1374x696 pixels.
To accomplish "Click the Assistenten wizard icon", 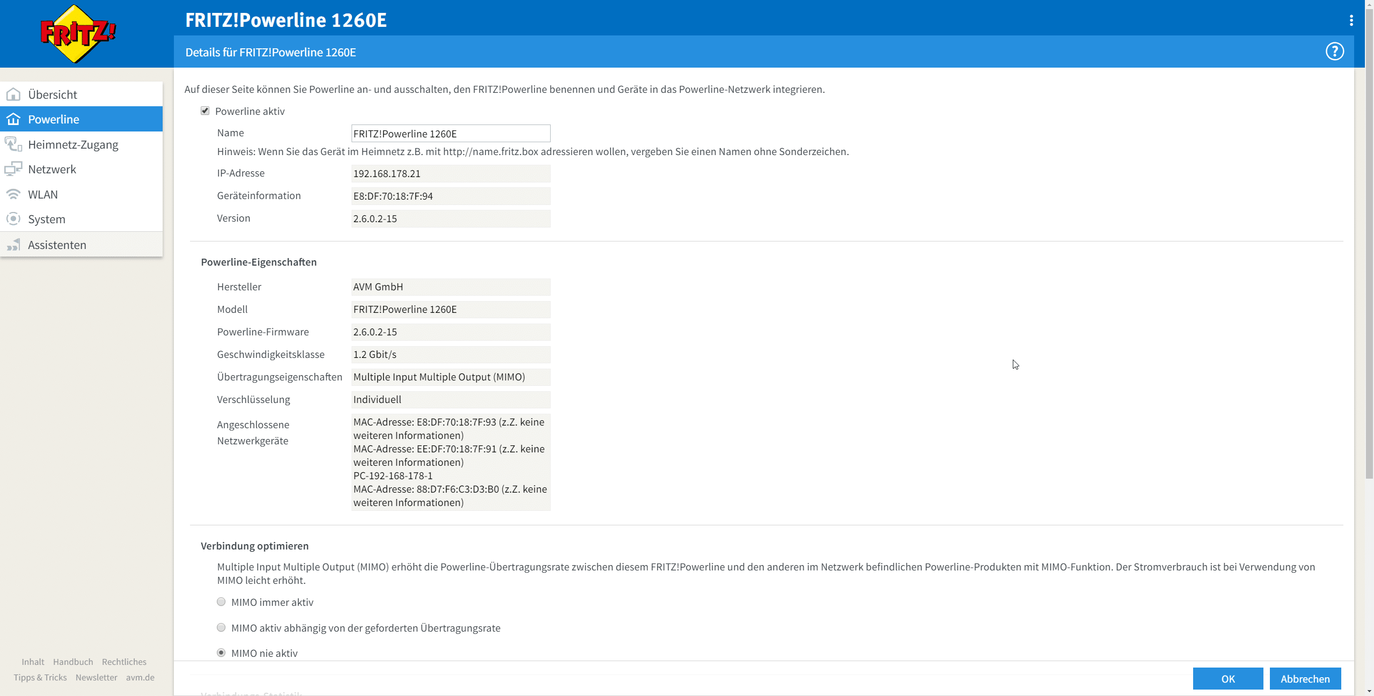I will [13, 245].
